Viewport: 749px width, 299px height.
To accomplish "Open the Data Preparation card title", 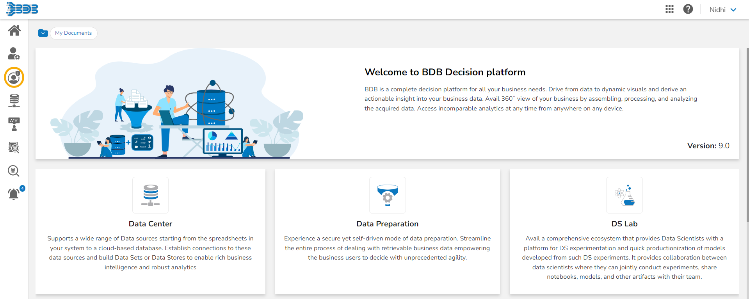I will [388, 224].
